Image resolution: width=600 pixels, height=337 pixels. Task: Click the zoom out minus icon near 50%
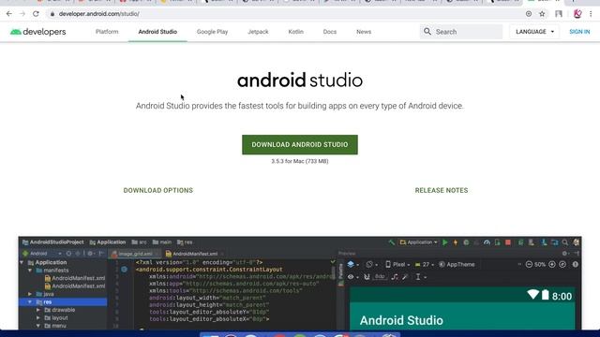529,264
